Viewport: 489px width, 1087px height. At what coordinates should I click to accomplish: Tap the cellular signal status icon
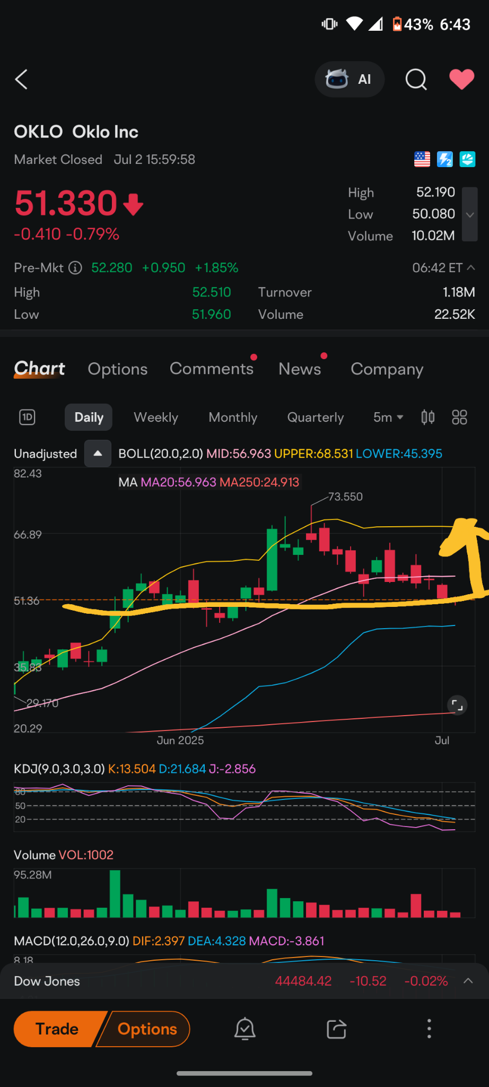pyautogui.click(x=376, y=24)
